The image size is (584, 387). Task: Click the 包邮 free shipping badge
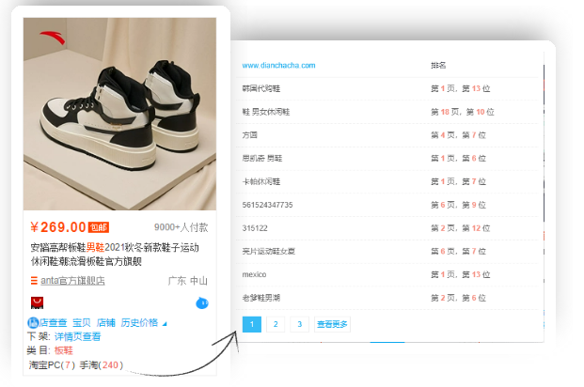point(99,227)
